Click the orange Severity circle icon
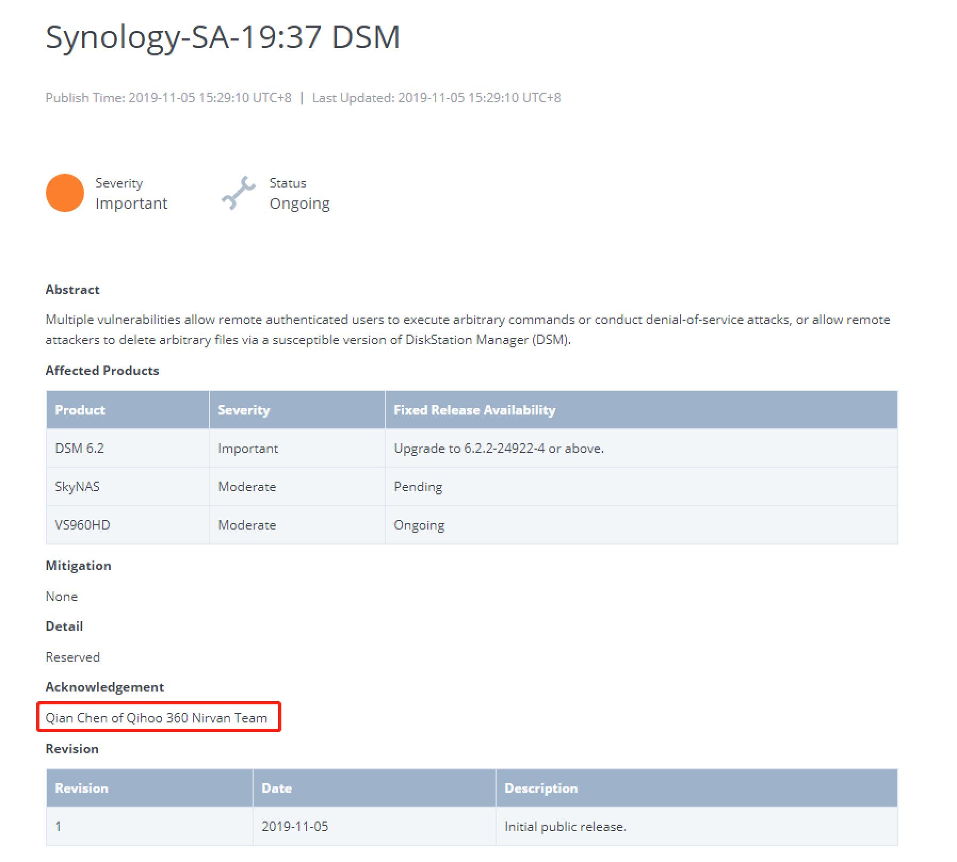 (64, 193)
